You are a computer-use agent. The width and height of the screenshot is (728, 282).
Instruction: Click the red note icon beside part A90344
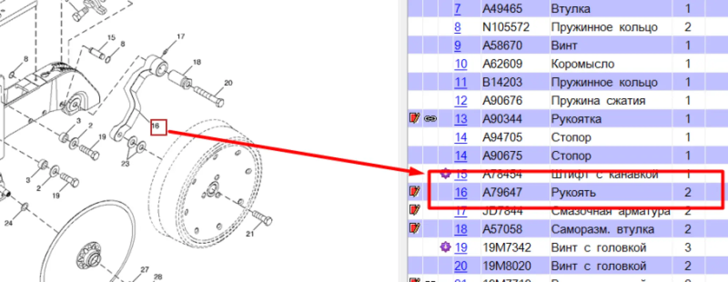[415, 118]
